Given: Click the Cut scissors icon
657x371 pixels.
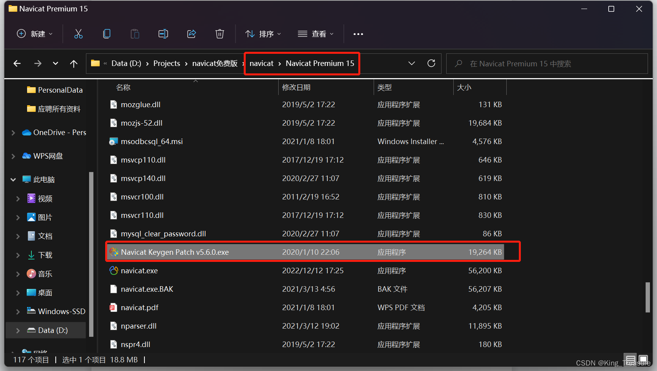Looking at the screenshot, I should pos(78,34).
